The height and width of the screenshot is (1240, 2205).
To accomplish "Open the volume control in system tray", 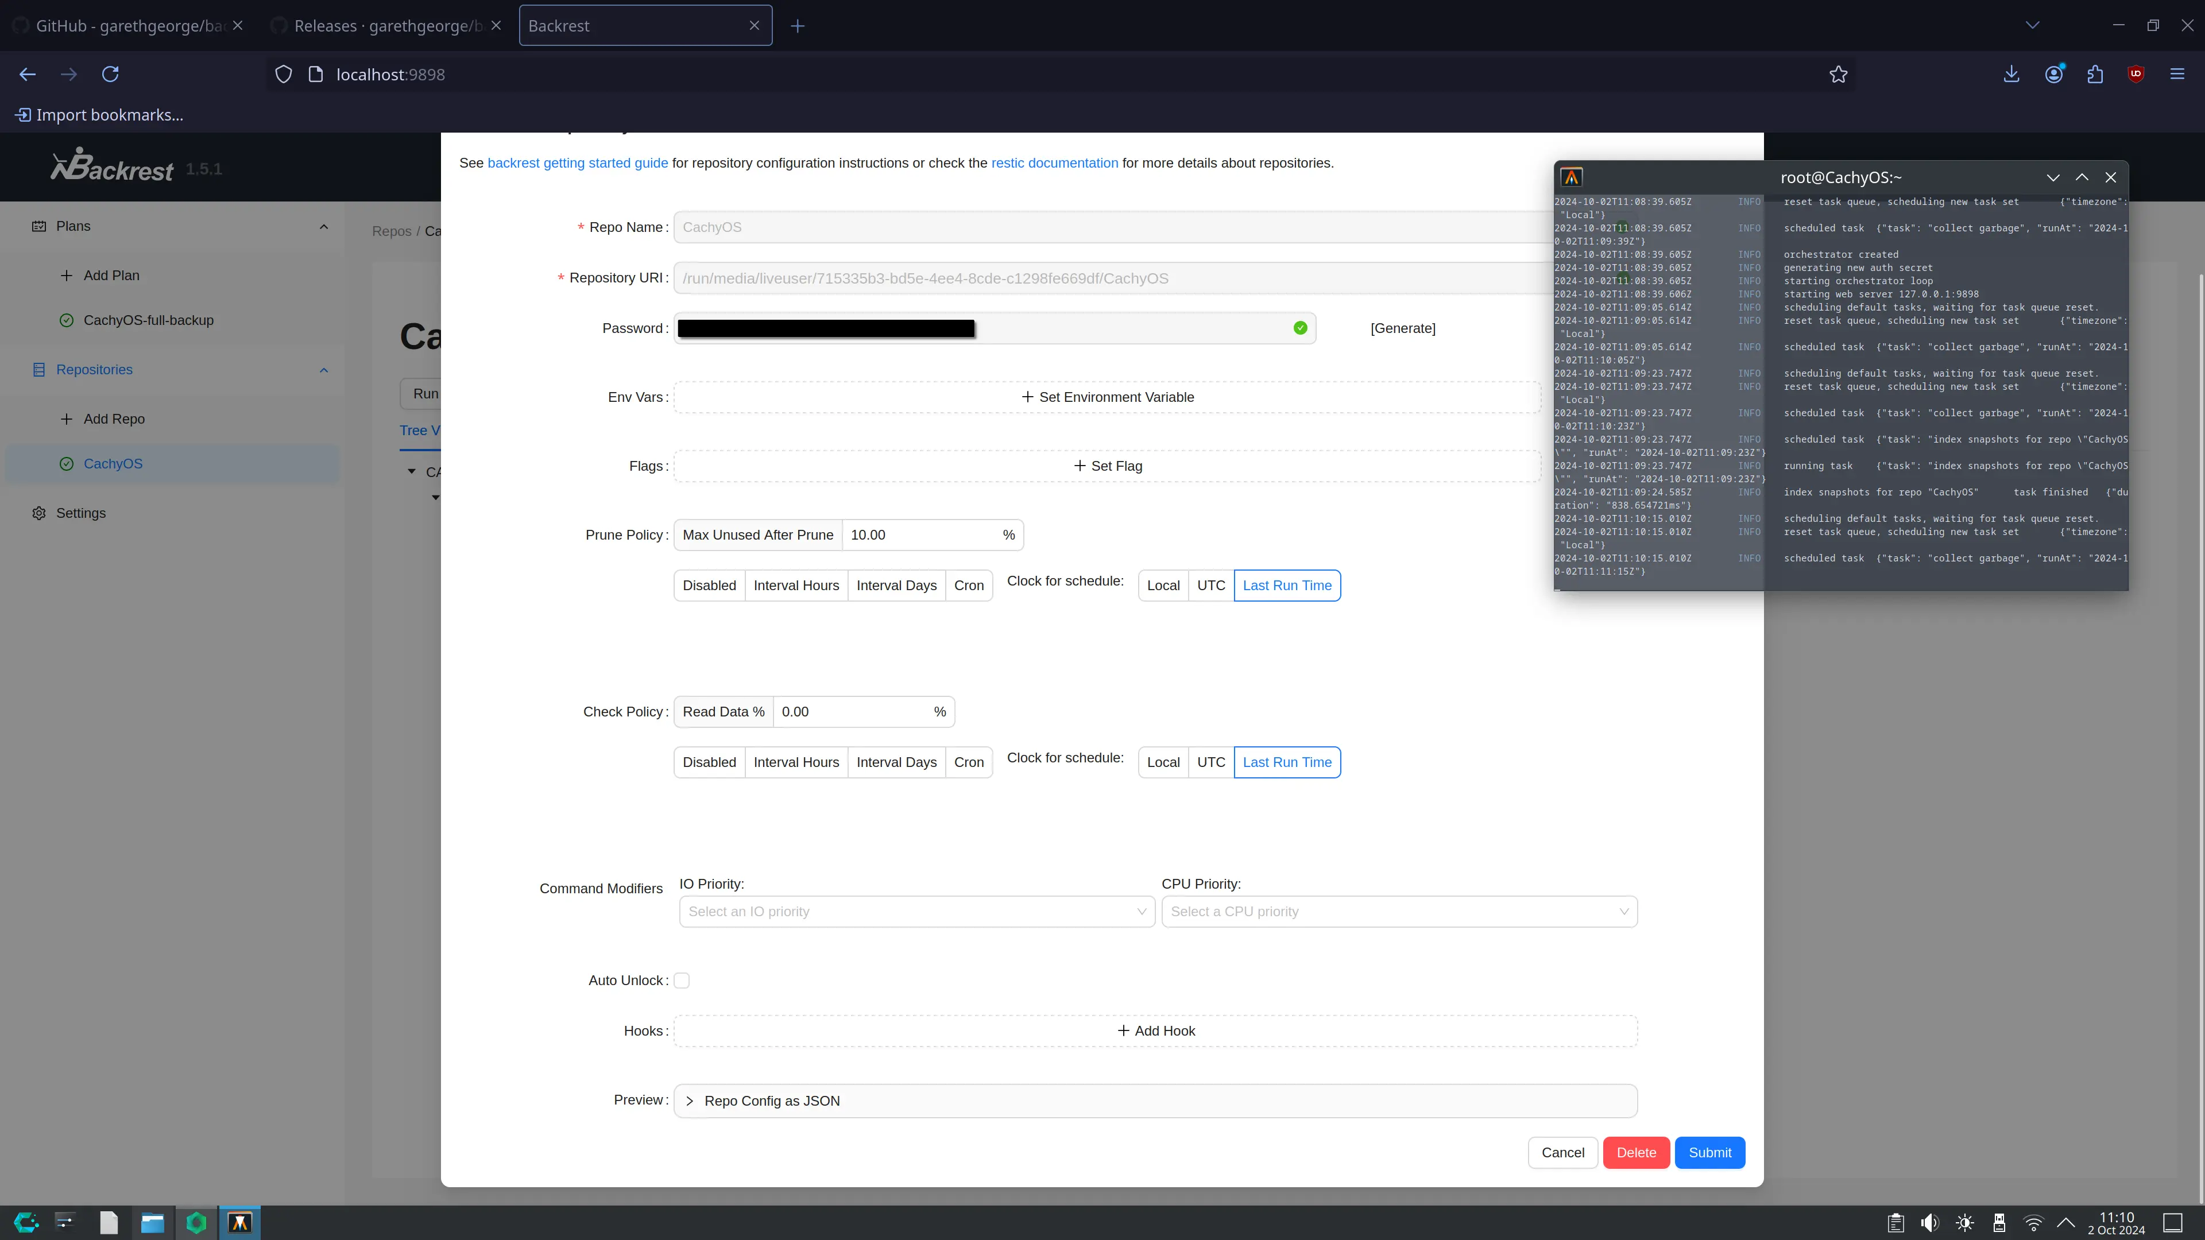I will pos(1929,1222).
